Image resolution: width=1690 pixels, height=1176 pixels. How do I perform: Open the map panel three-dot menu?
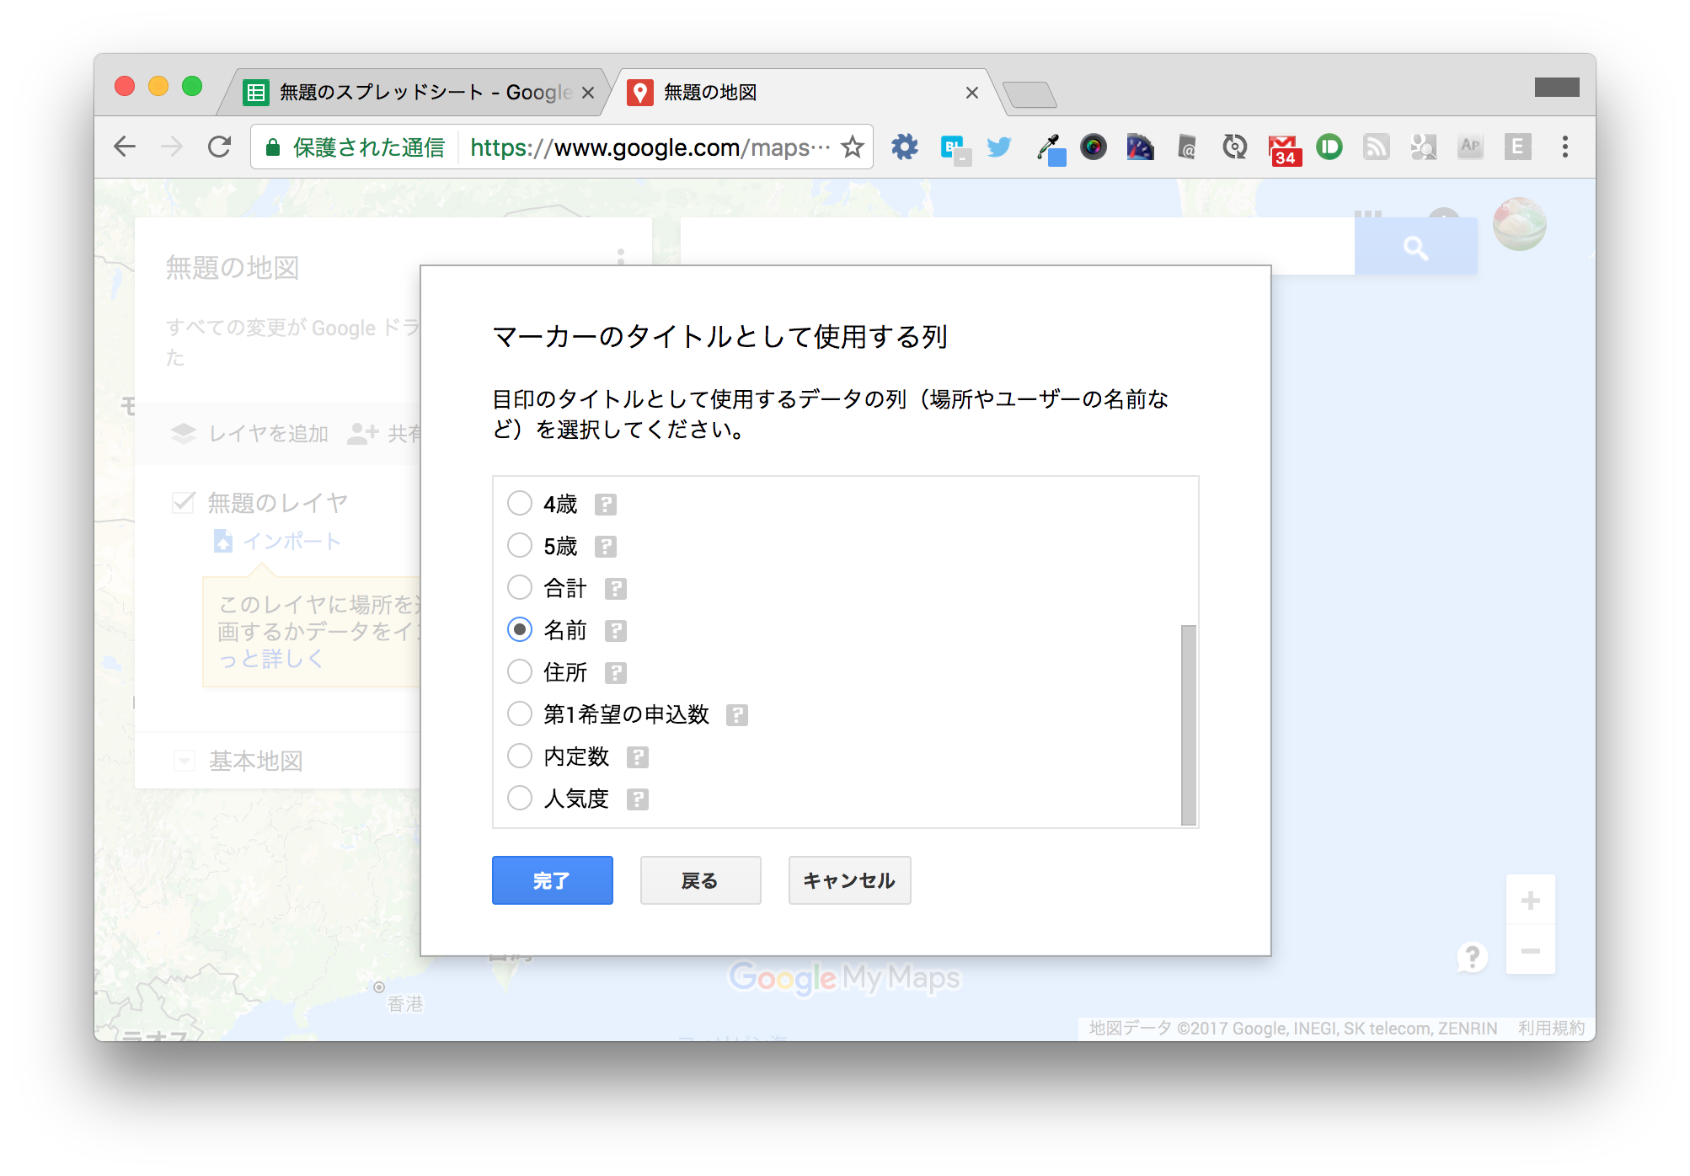(621, 256)
